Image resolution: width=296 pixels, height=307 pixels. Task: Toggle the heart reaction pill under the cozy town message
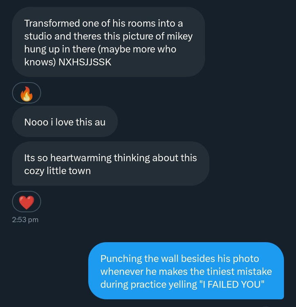[x=27, y=202]
